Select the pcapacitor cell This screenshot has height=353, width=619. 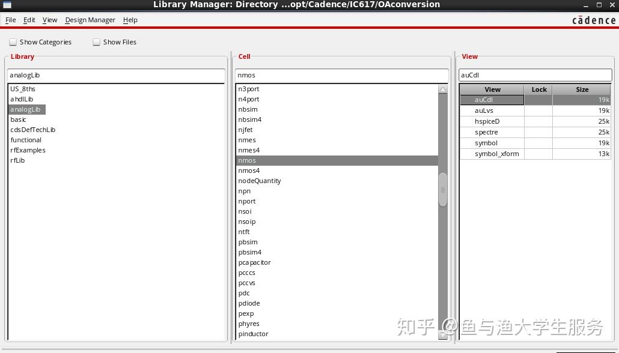(x=255, y=262)
